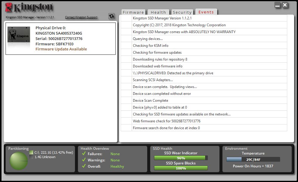Click the Kingston SSD drive thumbnail image
Viewport: 298px width, 182px height.
pyautogui.click(x=19, y=35)
